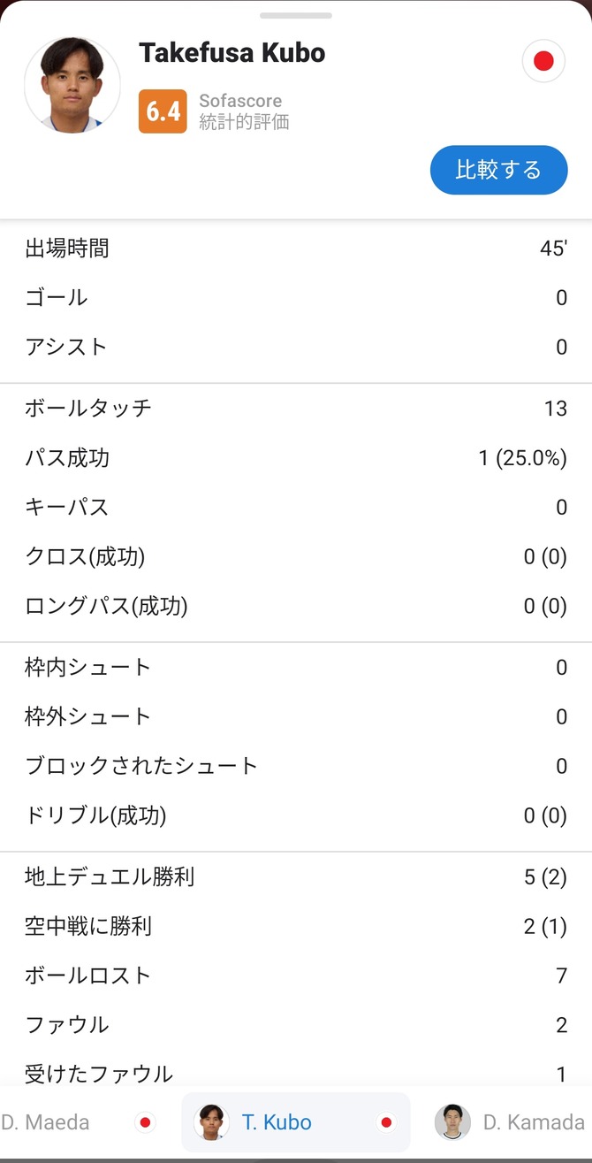Tap the ボールタッチ stat row

pos(296,408)
